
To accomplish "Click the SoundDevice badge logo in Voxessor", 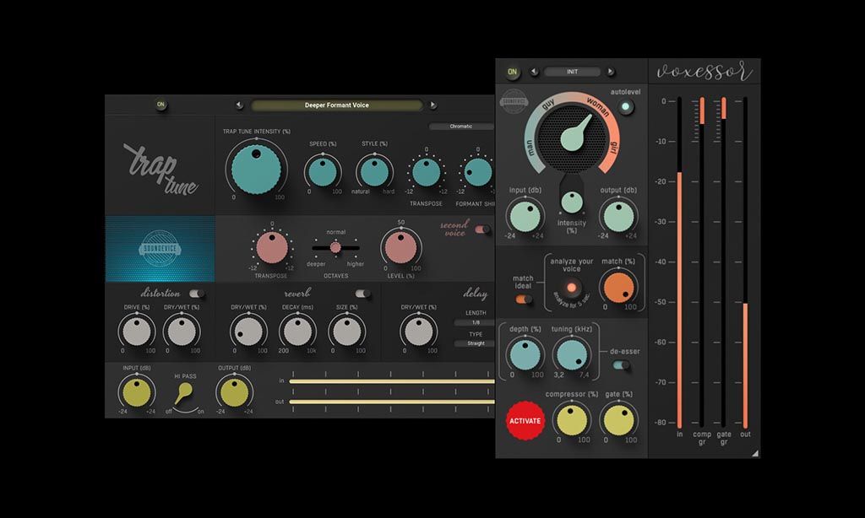I will [x=514, y=101].
